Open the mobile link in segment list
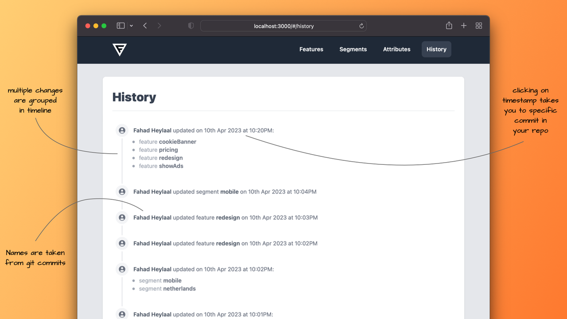The image size is (567, 319). 172,280
